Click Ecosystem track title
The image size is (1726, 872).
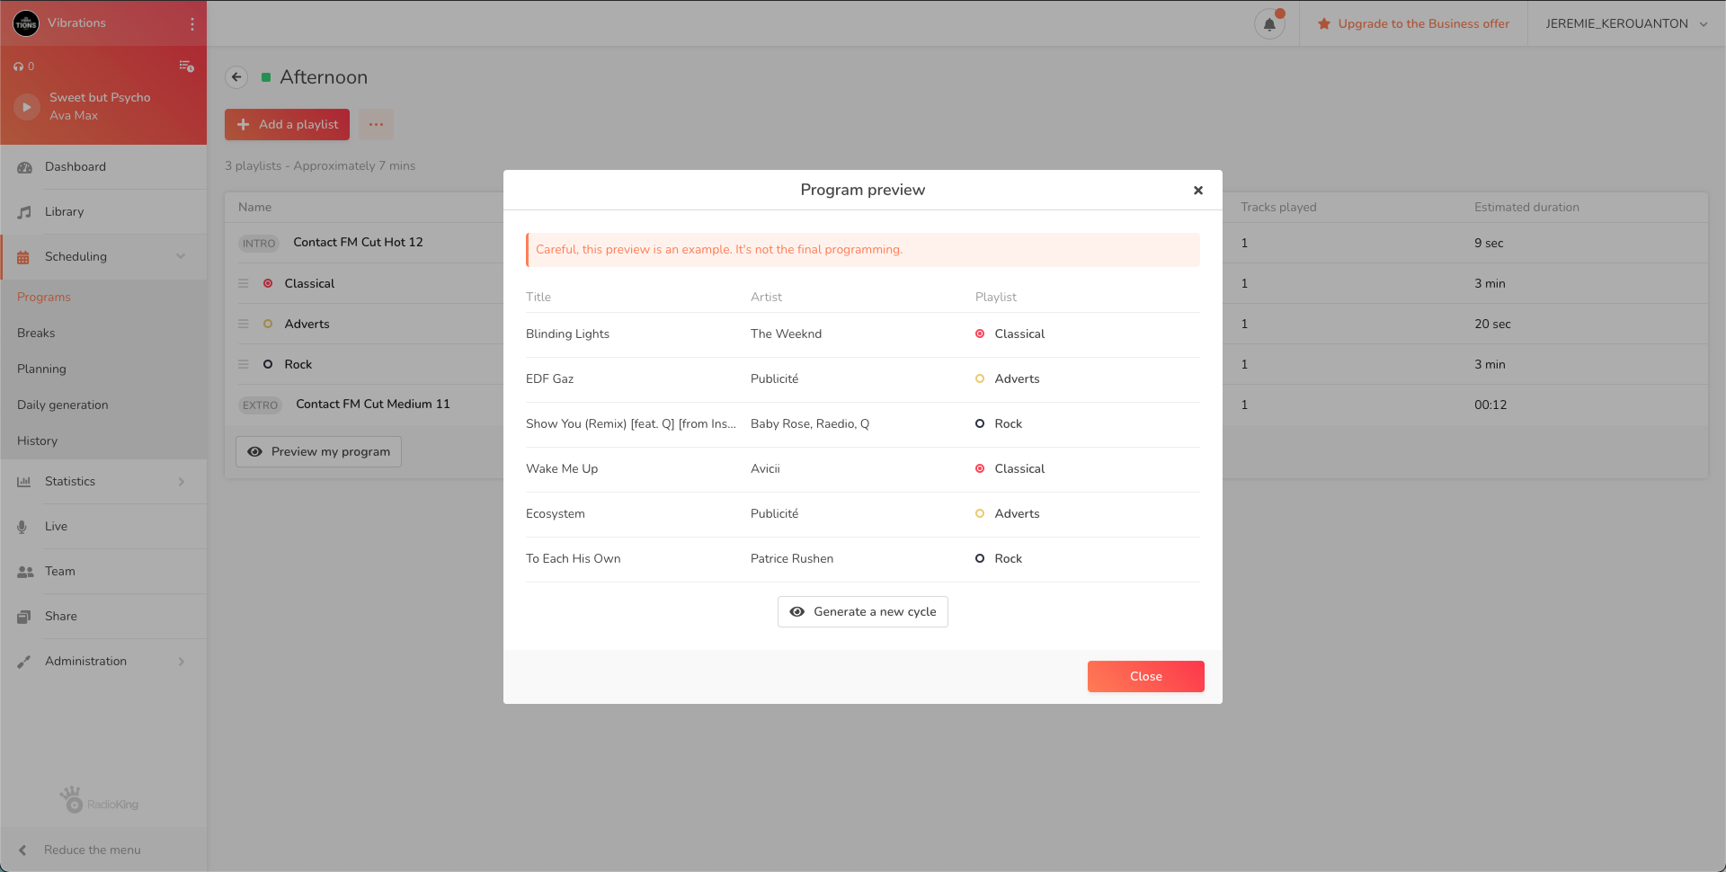coord(555,513)
